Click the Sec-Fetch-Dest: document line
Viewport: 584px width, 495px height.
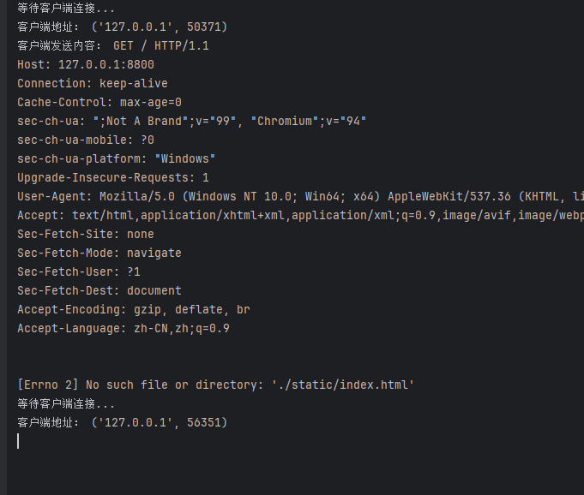(99, 290)
